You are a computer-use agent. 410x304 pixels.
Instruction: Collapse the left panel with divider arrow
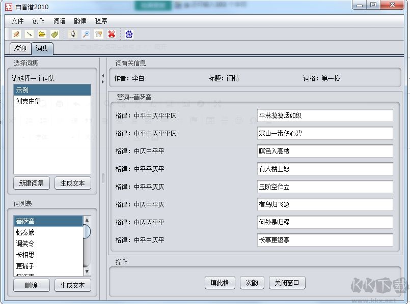tap(103, 76)
